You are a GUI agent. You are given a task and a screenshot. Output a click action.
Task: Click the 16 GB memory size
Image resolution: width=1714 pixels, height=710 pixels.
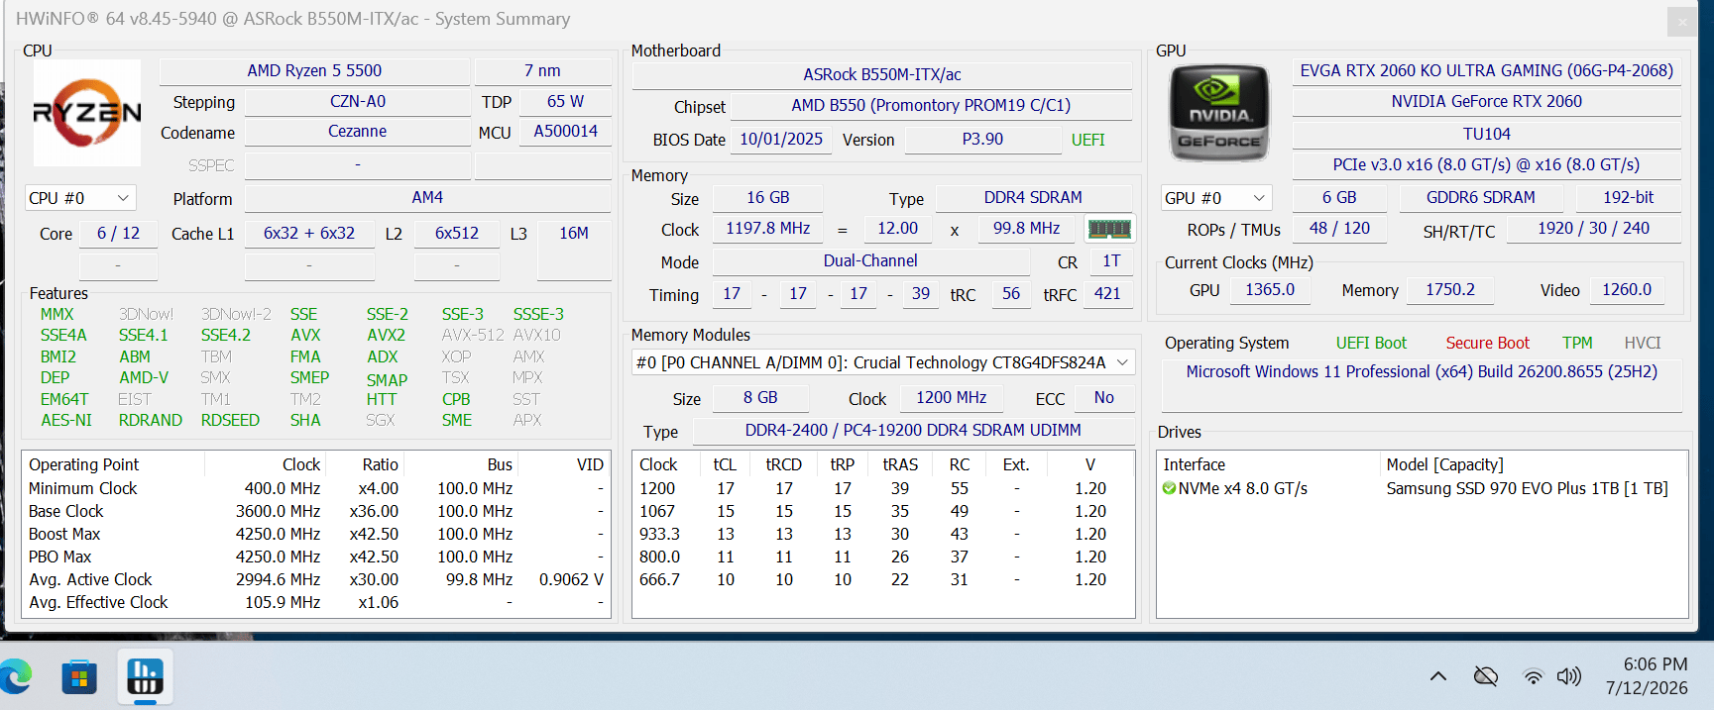(x=768, y=198)
